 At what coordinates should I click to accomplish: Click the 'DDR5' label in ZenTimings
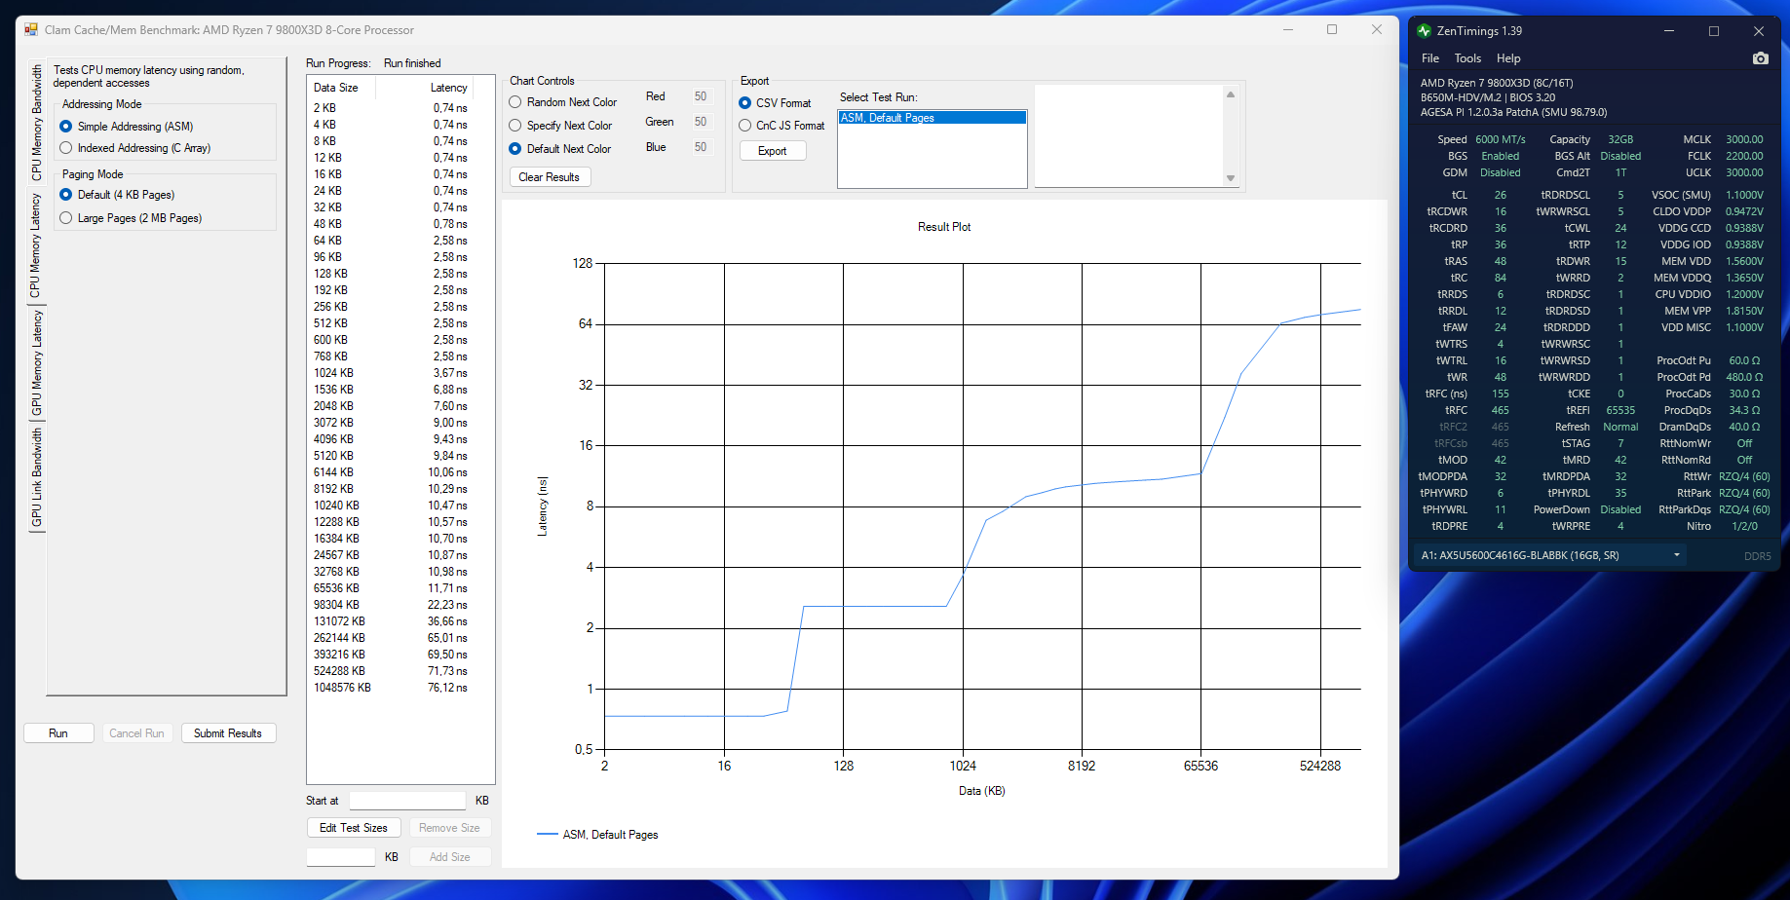click(x=1758, y=556)
